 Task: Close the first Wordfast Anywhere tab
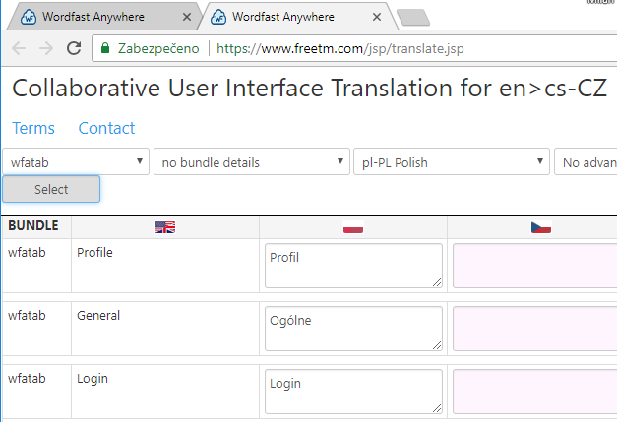(187, 17)
